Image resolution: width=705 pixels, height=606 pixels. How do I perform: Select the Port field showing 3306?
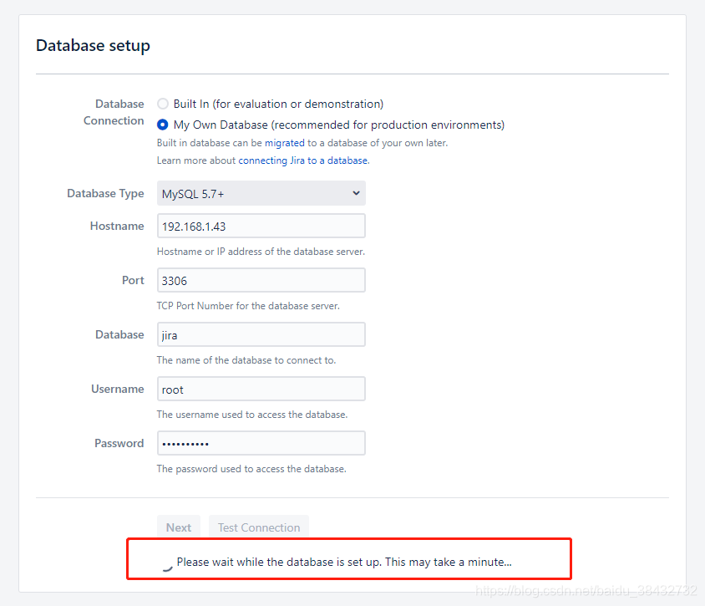click(261, 279)
